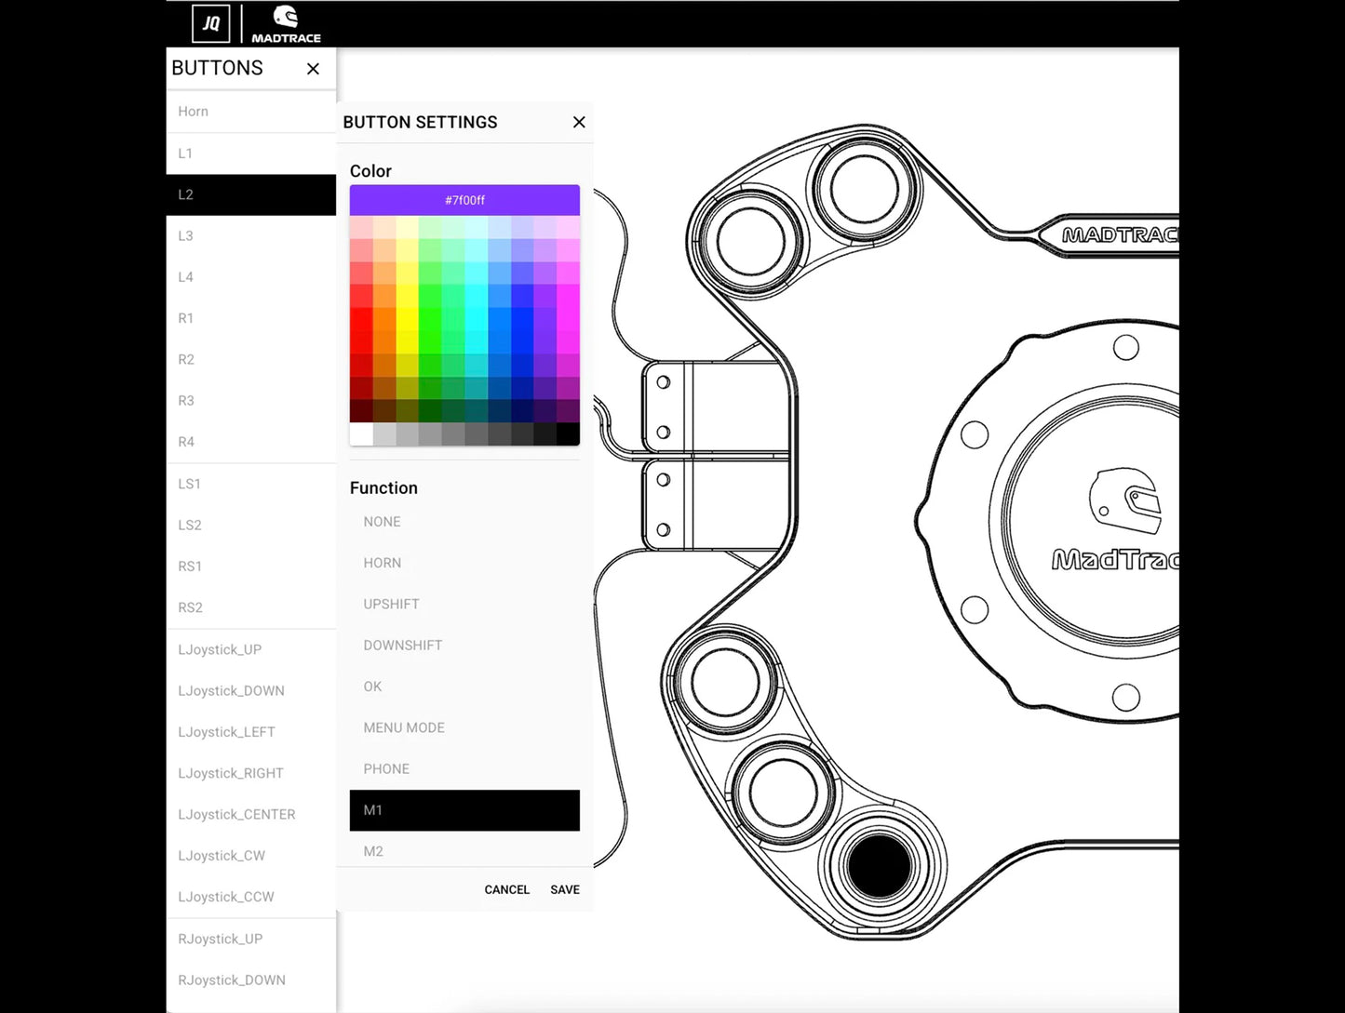Click the JQ logo in the header
The width and height of the screenshot is (1345, 1013).
[x=210, y=23]
